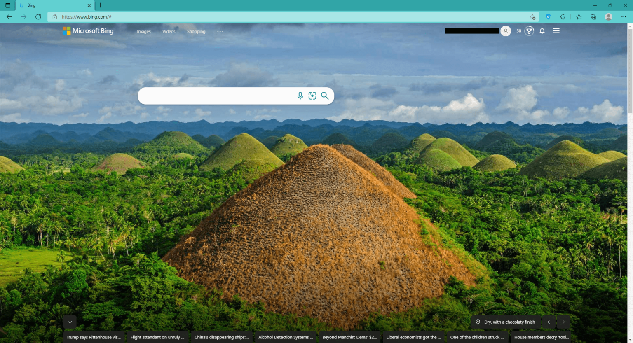Open Bing hamburger settings menu
Viewport: 633px width, 343px height.
point(556,31)
